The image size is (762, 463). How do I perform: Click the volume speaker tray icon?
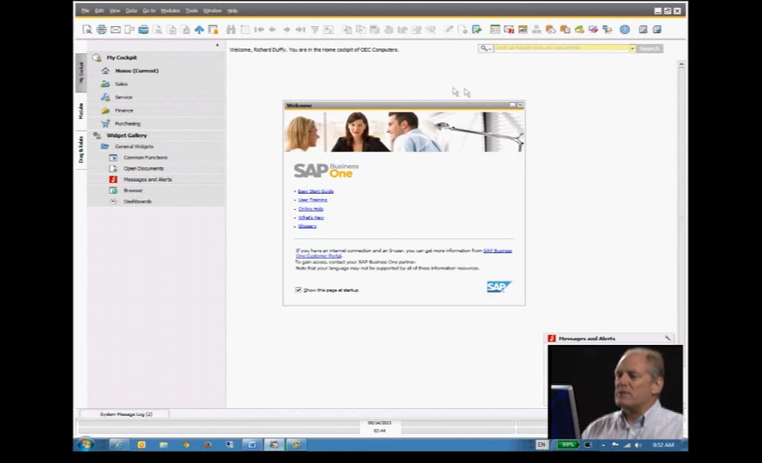tap(638, 445)
